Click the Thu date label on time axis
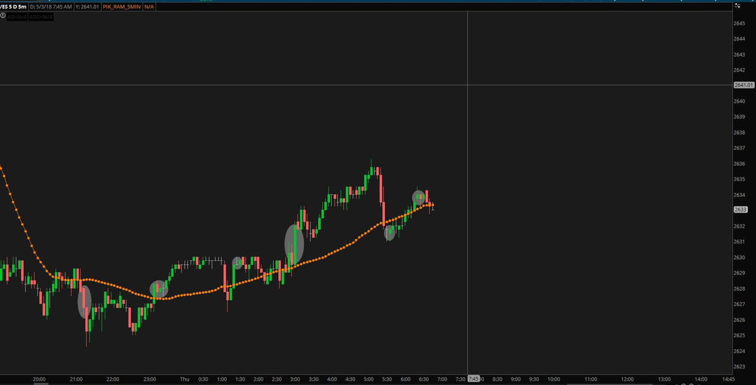 tap(185, 379)
